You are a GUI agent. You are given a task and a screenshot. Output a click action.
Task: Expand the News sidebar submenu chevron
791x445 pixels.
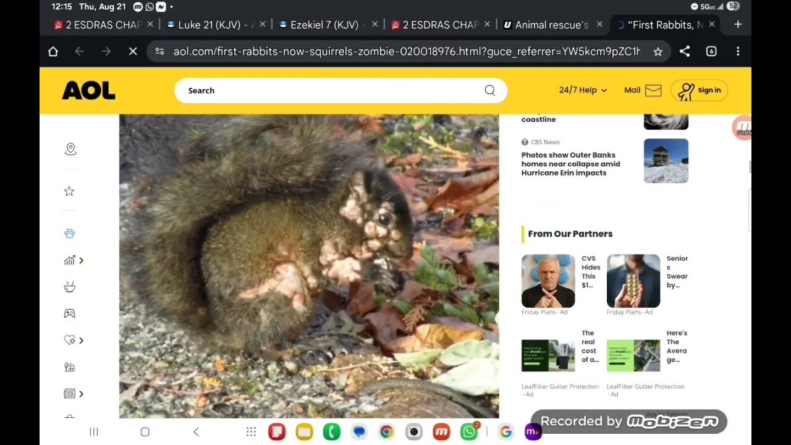pyautogui.click(x=81, y=394)
